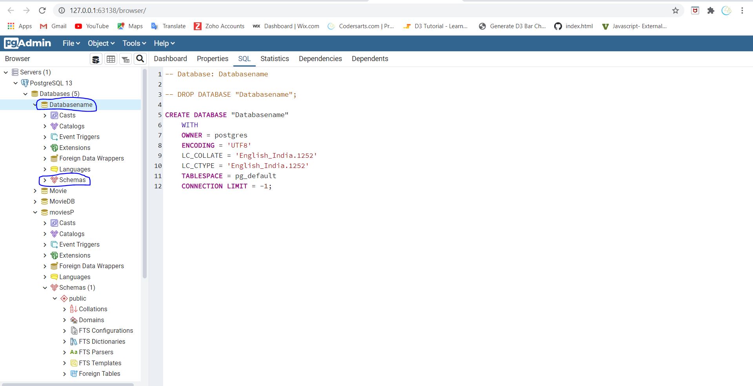Expand the Schemas node under Databasename
This screenshot has height=386, width=753.
pos(45,180)
